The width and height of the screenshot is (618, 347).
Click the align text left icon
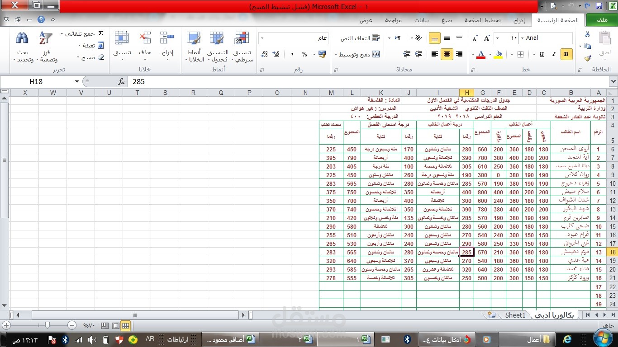(435, 54)
